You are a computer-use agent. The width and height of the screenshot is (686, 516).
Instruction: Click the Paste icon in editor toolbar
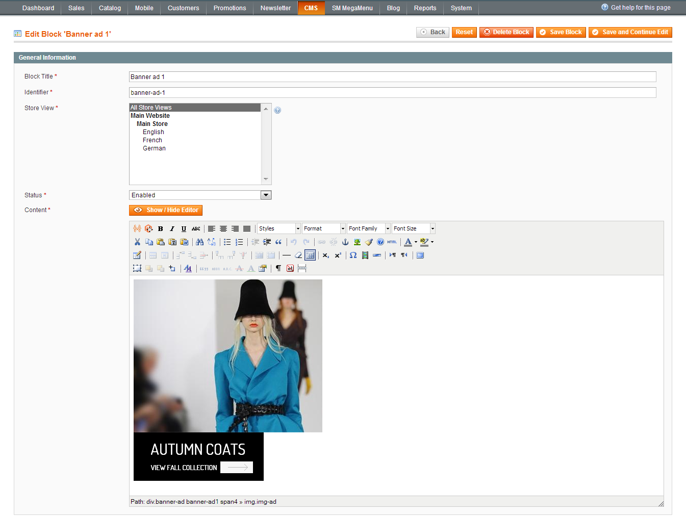point(160,242)
